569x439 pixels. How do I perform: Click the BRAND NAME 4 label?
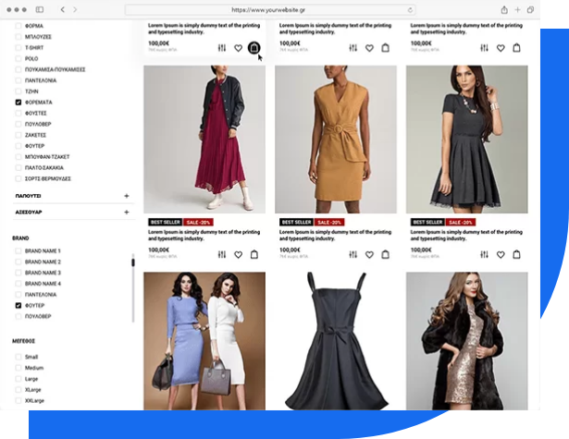(x=43, y=284)
